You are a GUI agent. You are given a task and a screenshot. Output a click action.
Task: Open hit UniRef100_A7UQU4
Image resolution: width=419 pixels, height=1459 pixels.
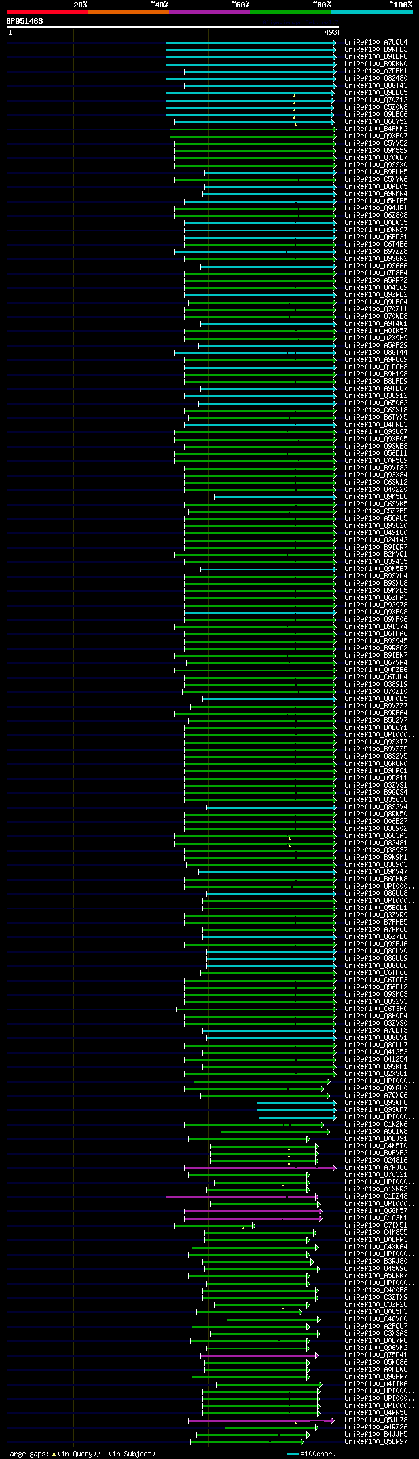click(x=376, y=43)
